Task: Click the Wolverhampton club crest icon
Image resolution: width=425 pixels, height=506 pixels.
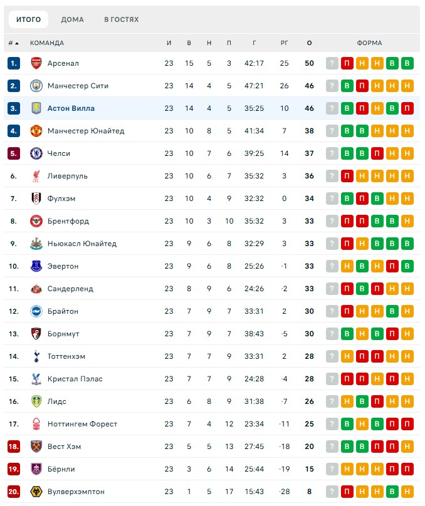Action: 36,492
